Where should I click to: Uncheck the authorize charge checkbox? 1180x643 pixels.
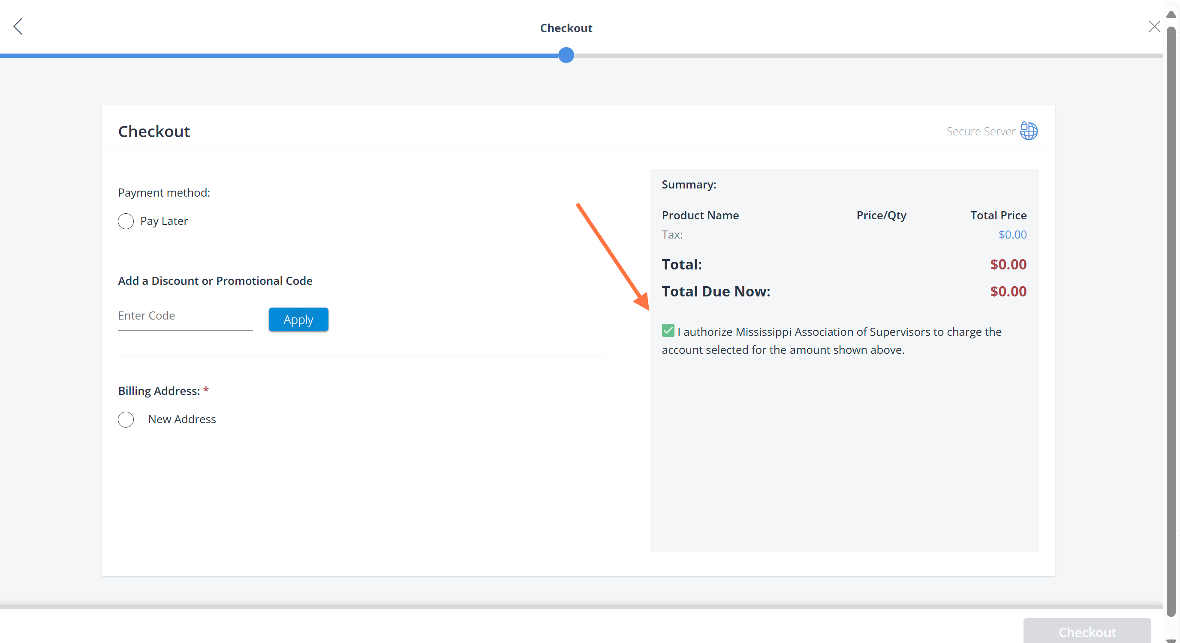[x=668, y=330]
